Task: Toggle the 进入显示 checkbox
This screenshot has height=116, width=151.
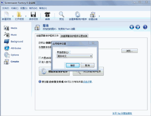Action: click(40, 62)
